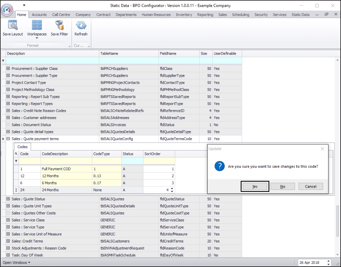
Task: Click the Description column filter field
Action: click(x=52, y=61)
